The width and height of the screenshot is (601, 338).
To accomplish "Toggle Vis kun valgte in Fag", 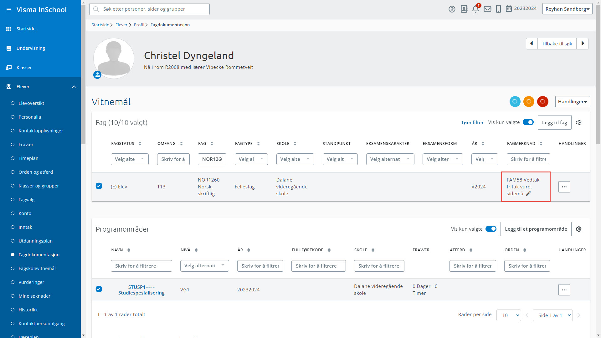I will point(528,122).
